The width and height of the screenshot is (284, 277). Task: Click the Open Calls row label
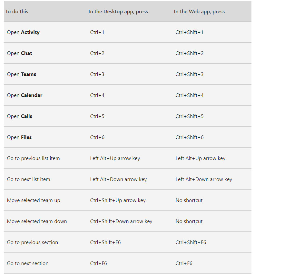click(19, 116)
